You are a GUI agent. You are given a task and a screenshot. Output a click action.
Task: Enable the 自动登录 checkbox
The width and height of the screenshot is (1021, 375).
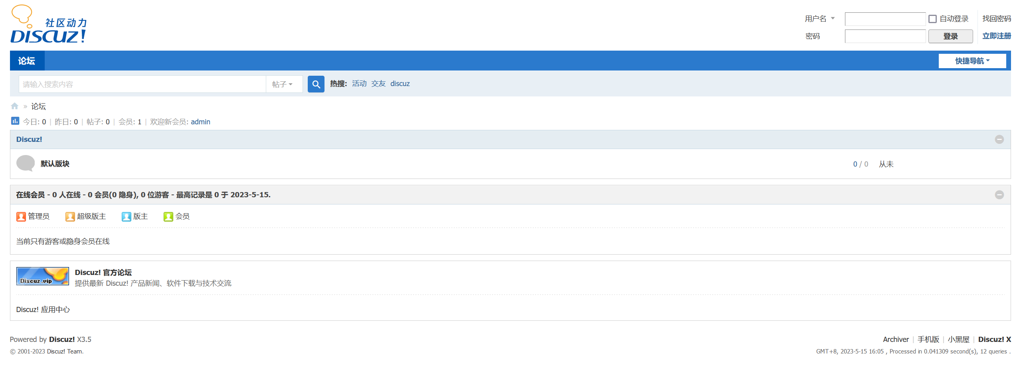[932, 19]
